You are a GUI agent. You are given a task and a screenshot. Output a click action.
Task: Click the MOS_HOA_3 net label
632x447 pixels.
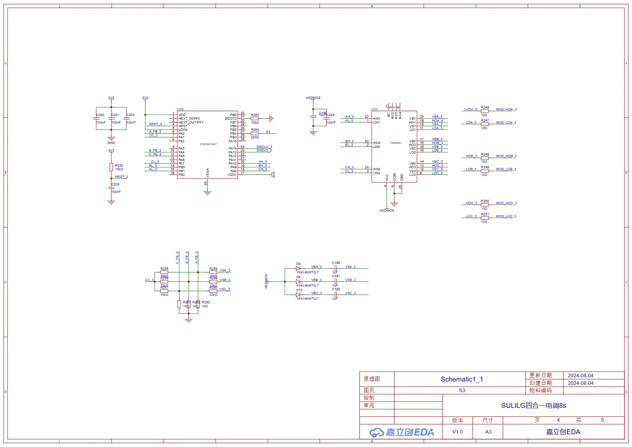pos(506,109)
